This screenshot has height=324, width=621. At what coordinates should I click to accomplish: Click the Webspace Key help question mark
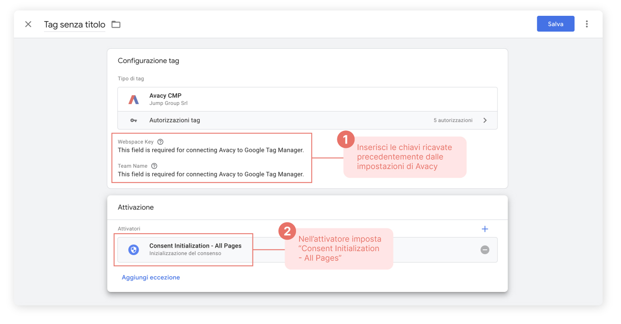coord(160,141)
